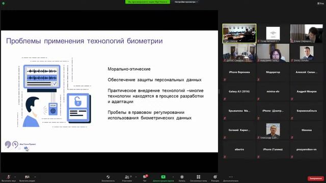Click slide title Проблемы применения технологий биометрии
Image resolution: width=326 pixels, height=183 pixels.
[x=85, y=41]
